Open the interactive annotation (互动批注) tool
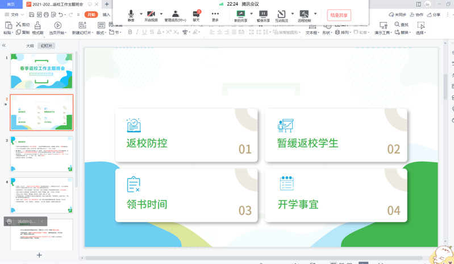 click(281, 15)
